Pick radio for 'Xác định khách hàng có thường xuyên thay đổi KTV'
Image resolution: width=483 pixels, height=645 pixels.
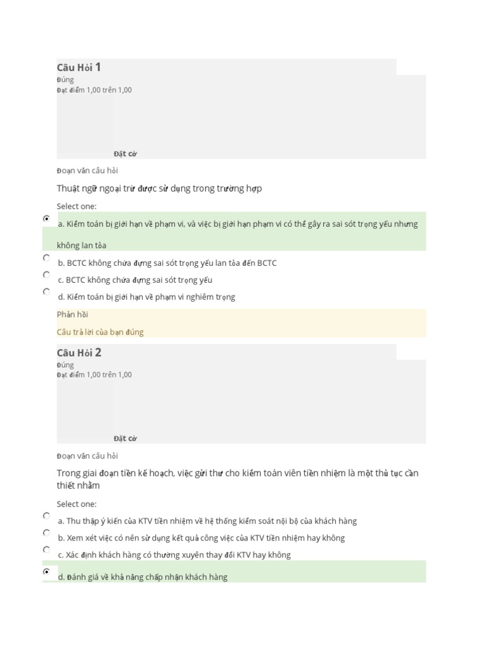tap(47, 549)
